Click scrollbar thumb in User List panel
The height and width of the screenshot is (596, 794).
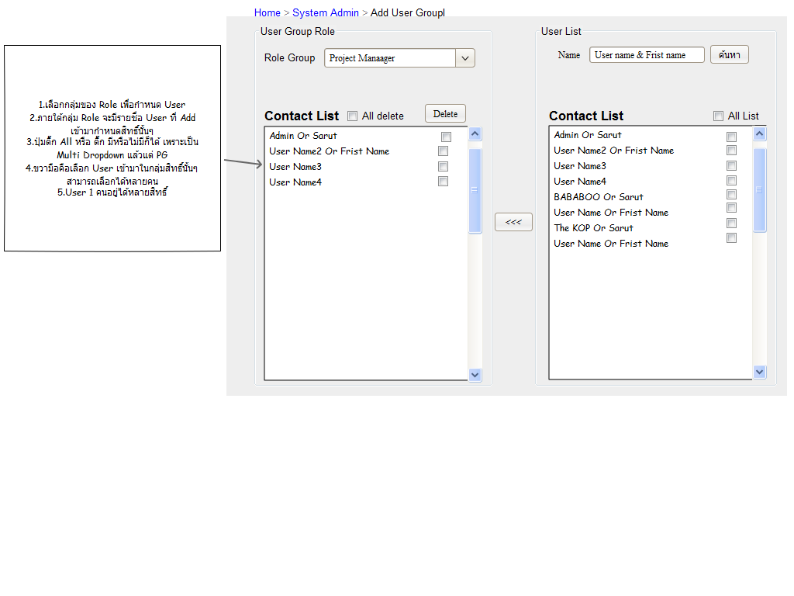click(760, 190)
